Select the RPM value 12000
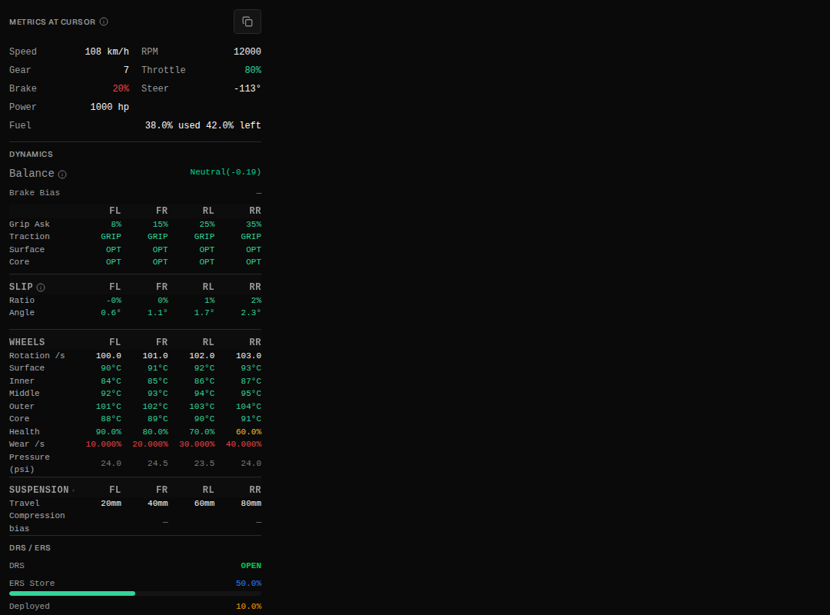The width and height of the screenshot is (830, 615). point(247,52)
